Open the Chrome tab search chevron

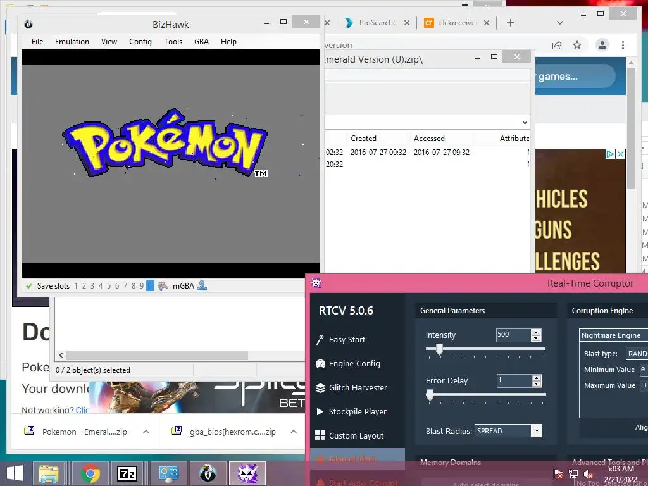point(560,23)
